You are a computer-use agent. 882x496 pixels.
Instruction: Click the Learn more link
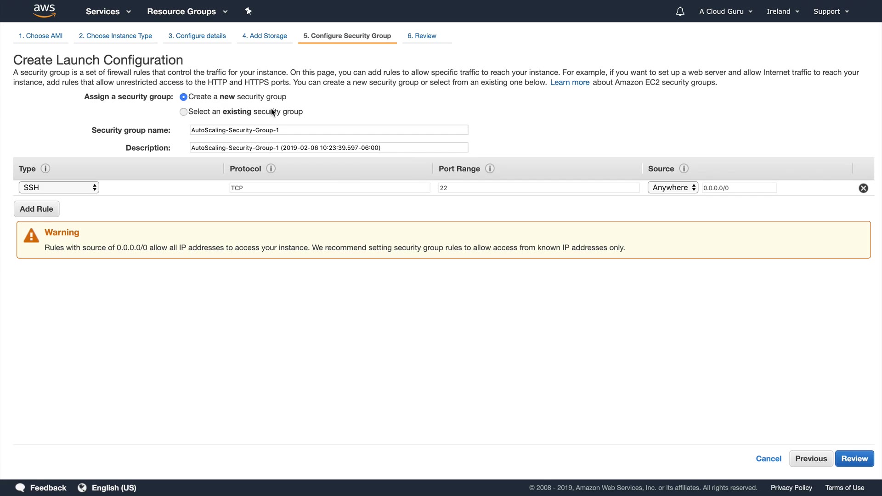point(570,82)
